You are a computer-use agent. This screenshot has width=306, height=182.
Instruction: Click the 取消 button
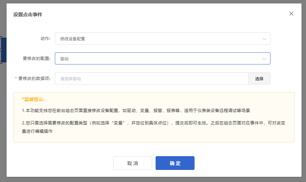click(132, 163)
